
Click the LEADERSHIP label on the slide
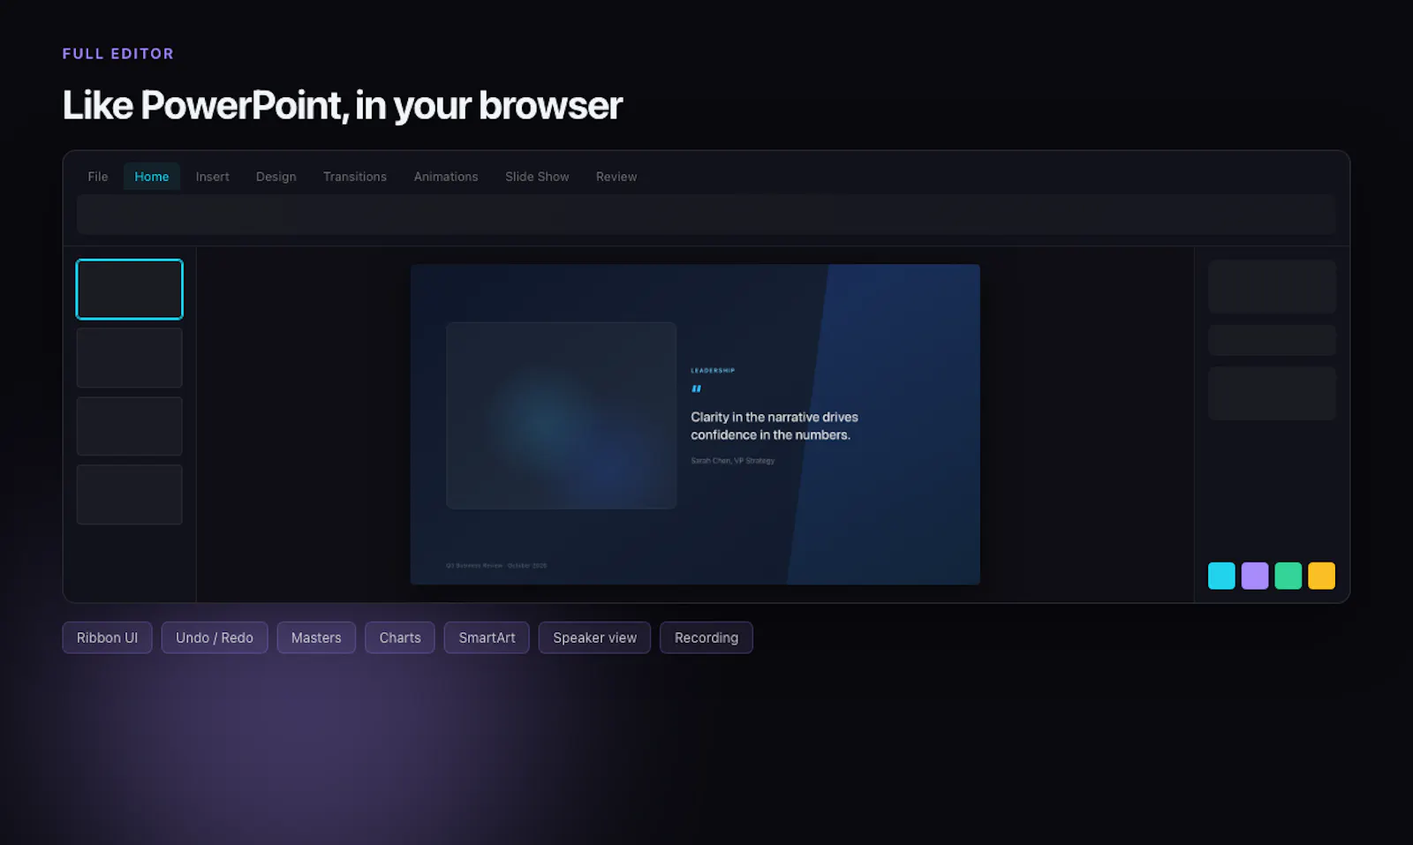[713, 371]
